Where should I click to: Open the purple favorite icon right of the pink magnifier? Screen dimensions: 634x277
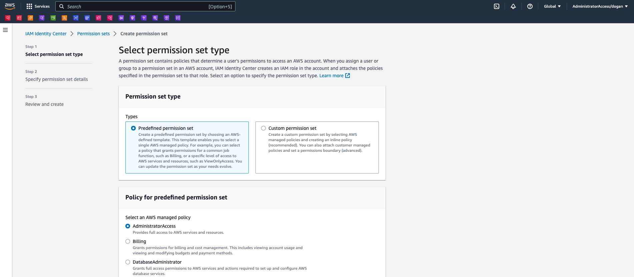[x=121, y=18]
